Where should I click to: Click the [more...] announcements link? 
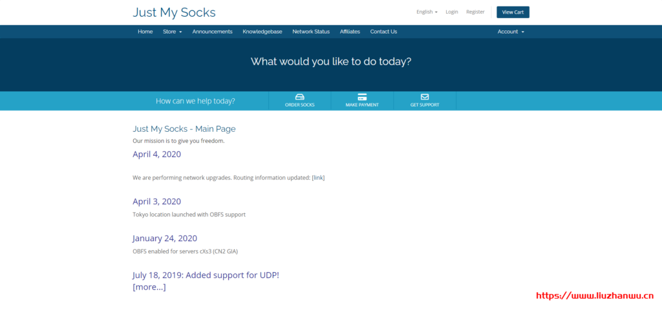pos(149,287)
